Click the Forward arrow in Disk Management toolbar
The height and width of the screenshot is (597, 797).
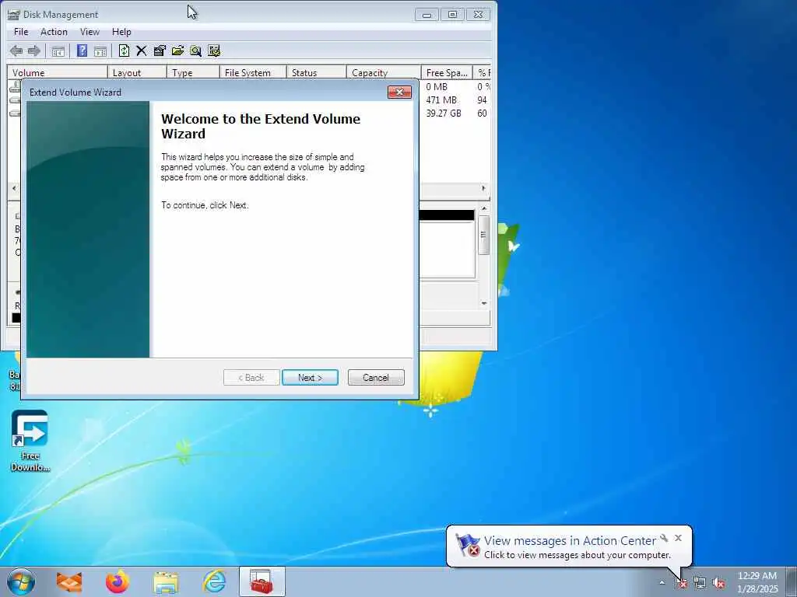click(34, 51)
